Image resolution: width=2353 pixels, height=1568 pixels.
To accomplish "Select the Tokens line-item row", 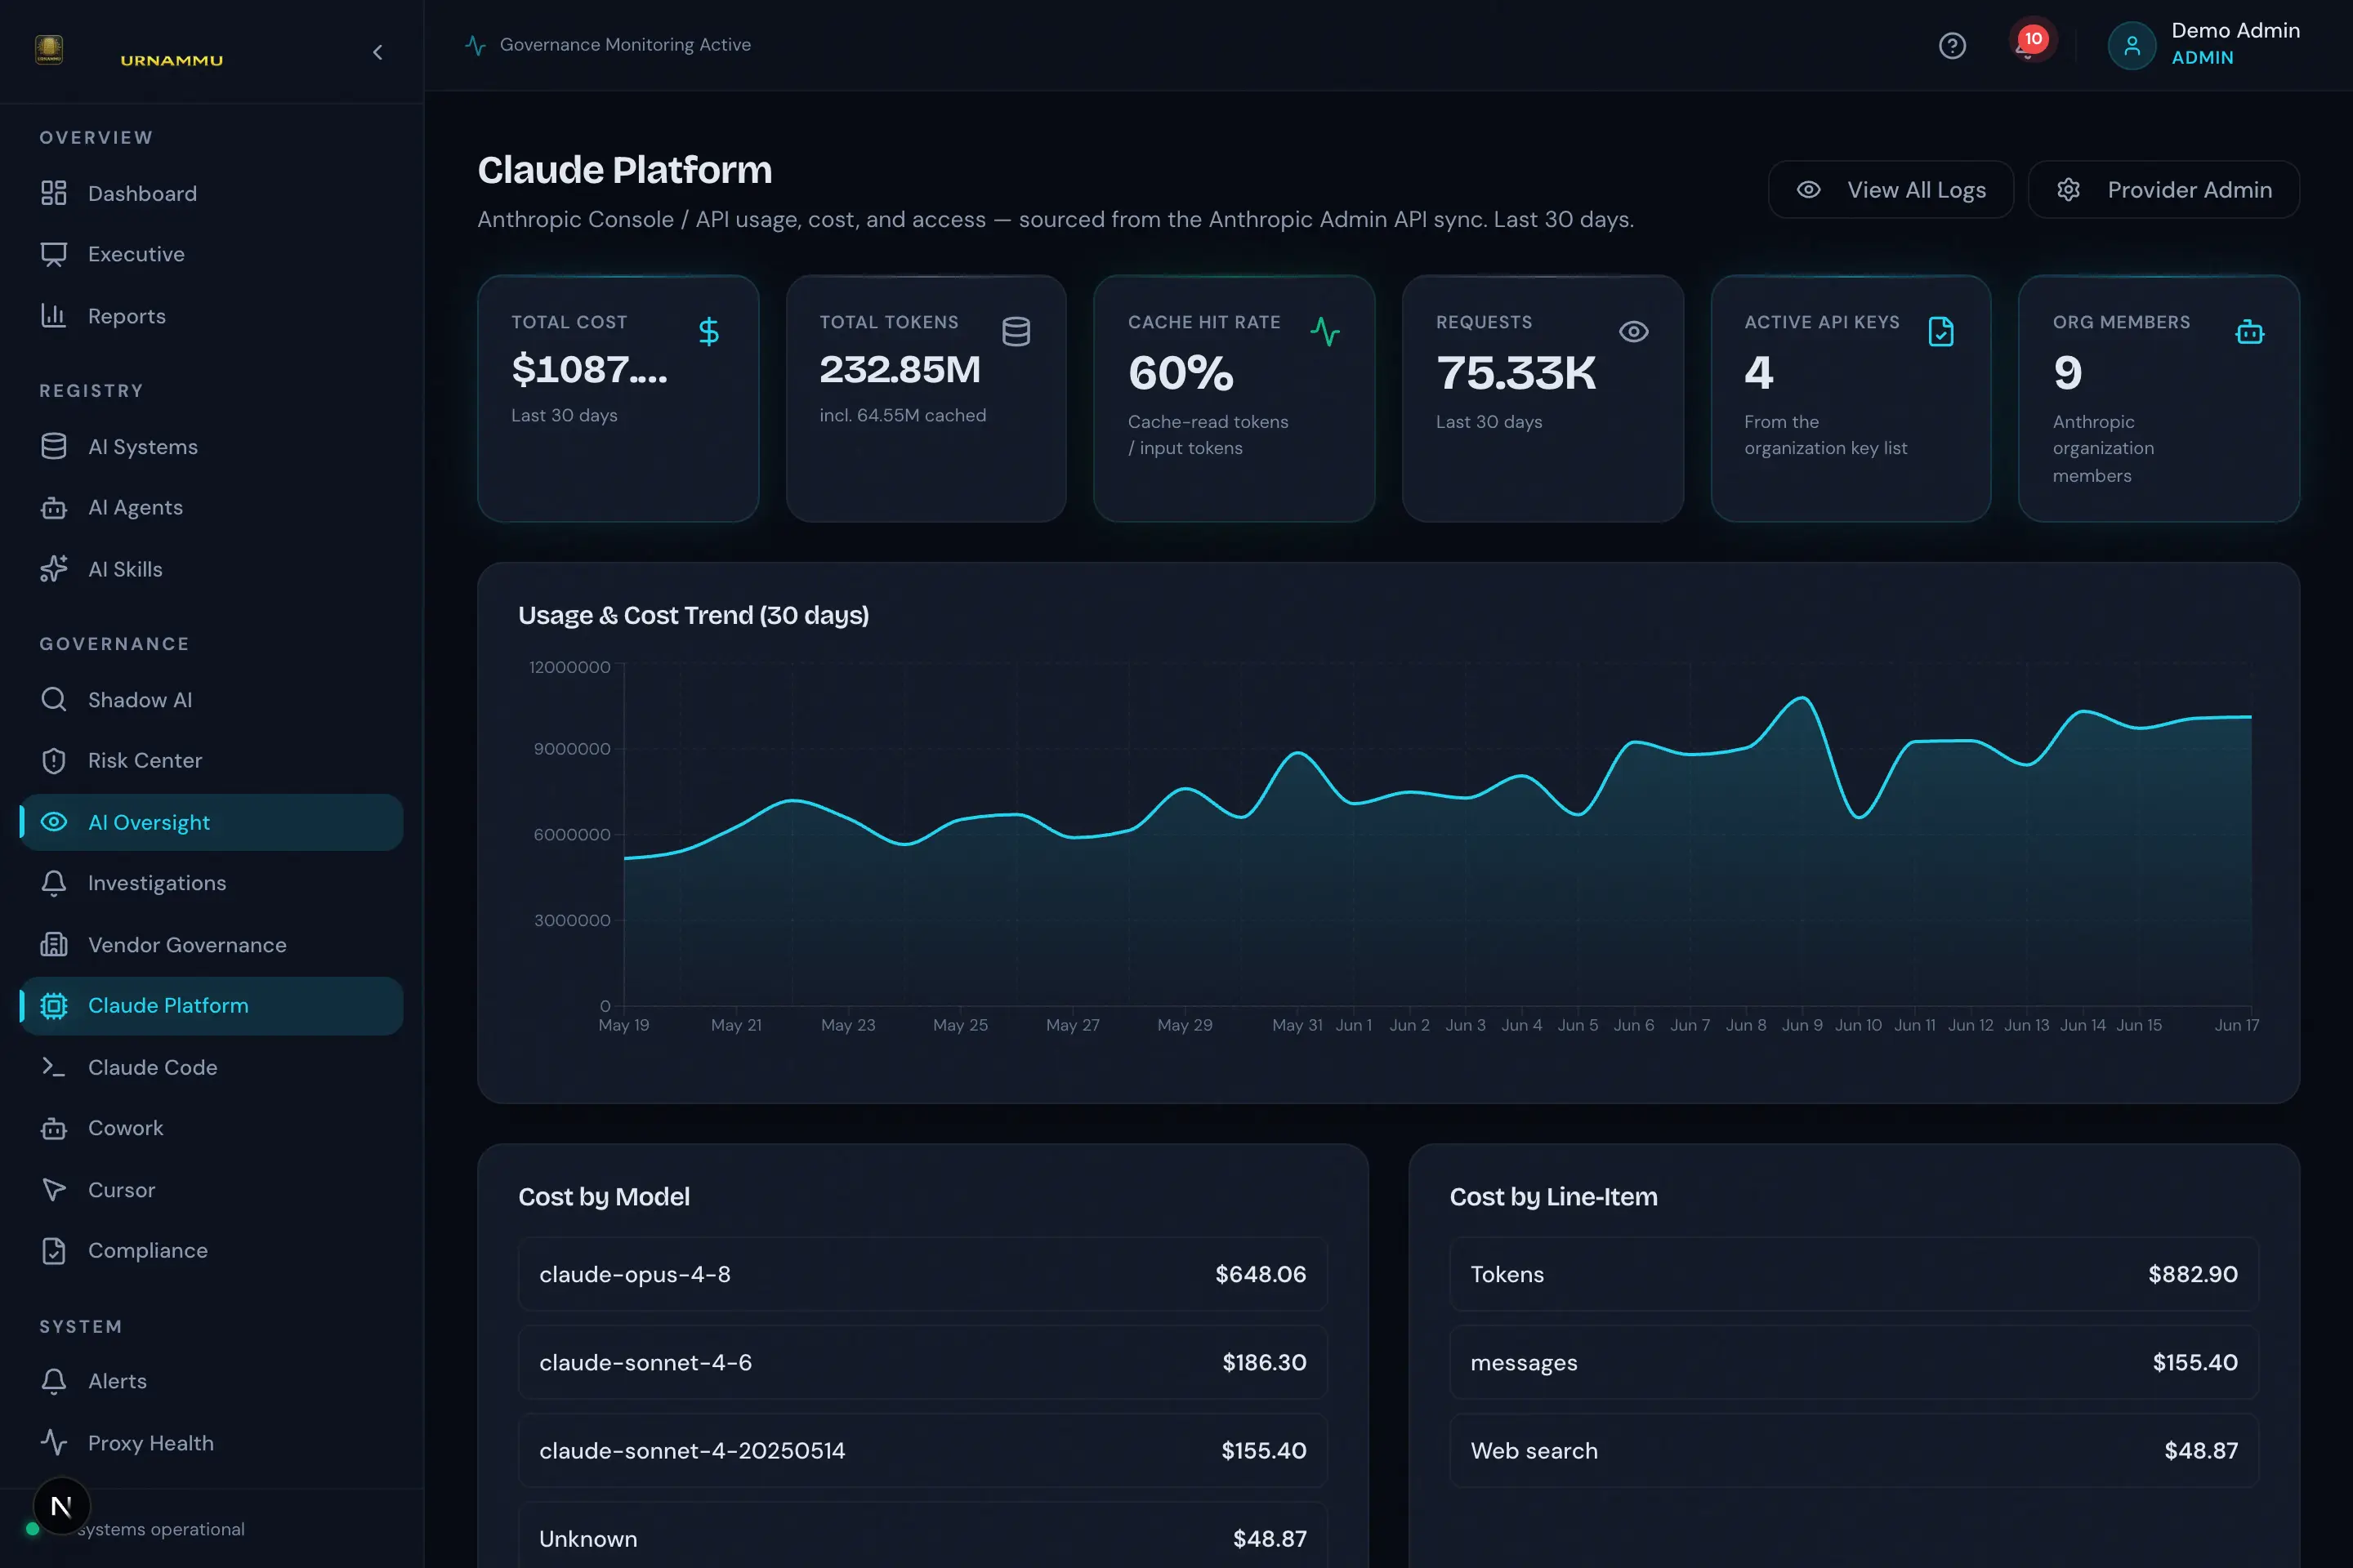I will coord(1854,1274).
